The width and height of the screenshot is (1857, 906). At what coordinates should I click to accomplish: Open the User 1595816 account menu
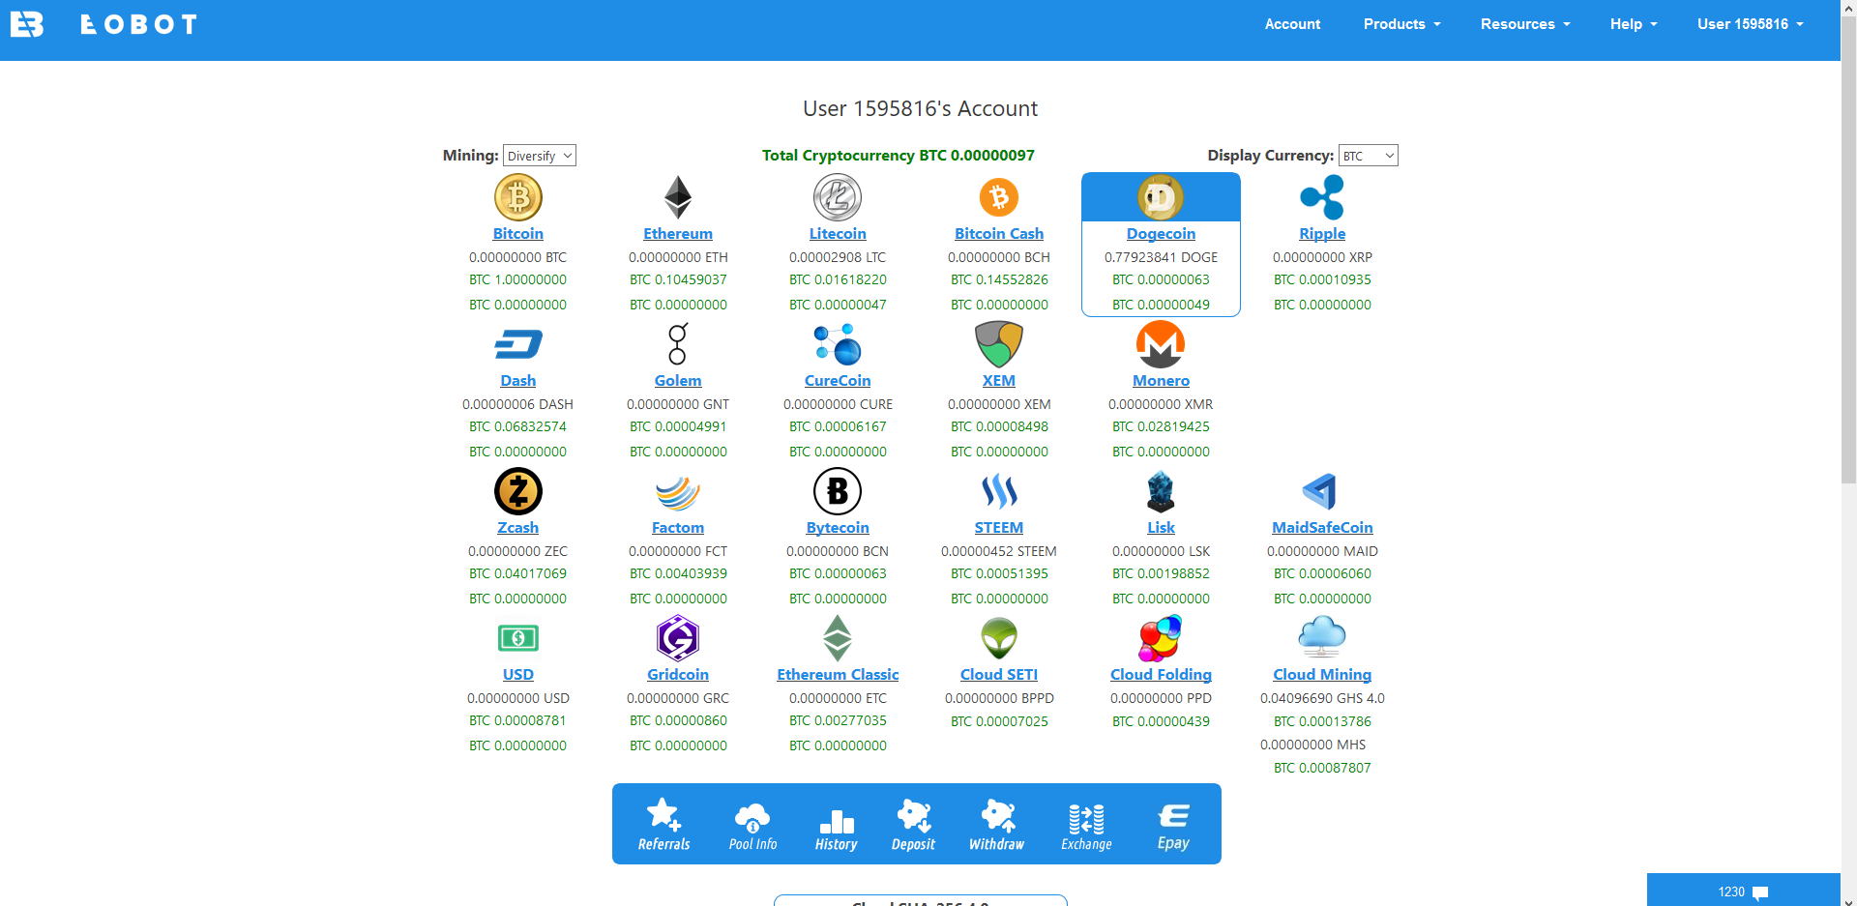[1751, 24]
